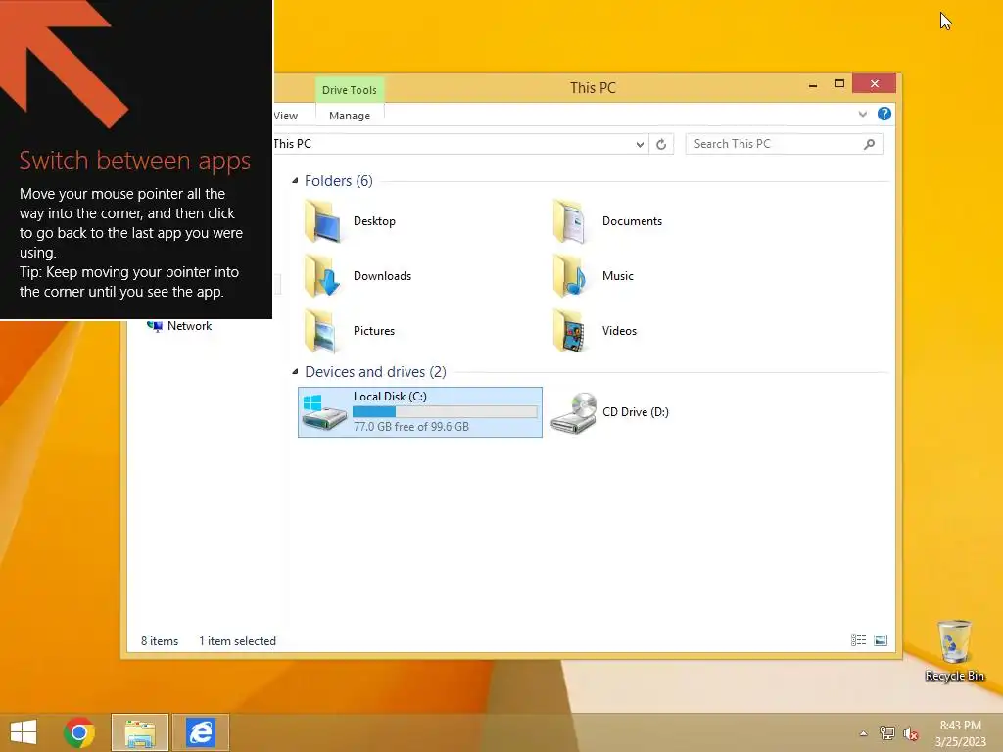
Task: Expand the ribbon with the chevron
Action: pos(862,114)
